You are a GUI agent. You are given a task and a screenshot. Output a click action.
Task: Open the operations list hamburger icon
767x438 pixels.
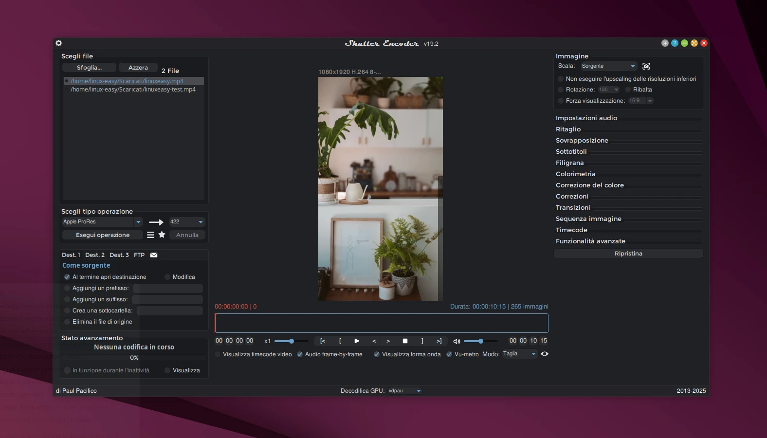150,235
